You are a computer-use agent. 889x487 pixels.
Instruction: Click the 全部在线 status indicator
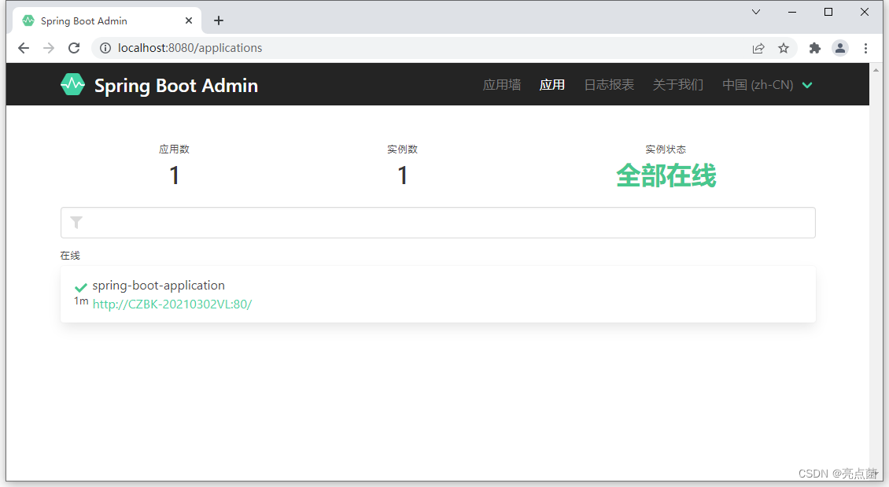(x=666, y=176)
